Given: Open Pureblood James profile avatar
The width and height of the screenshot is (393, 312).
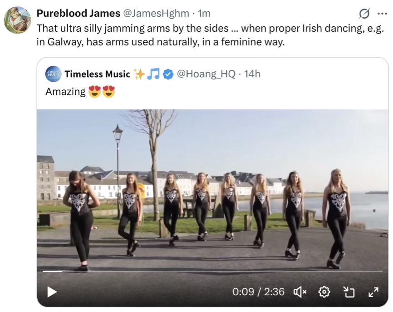Looking at the screenshot, I should pyautogui.click(x=17, y=20).
